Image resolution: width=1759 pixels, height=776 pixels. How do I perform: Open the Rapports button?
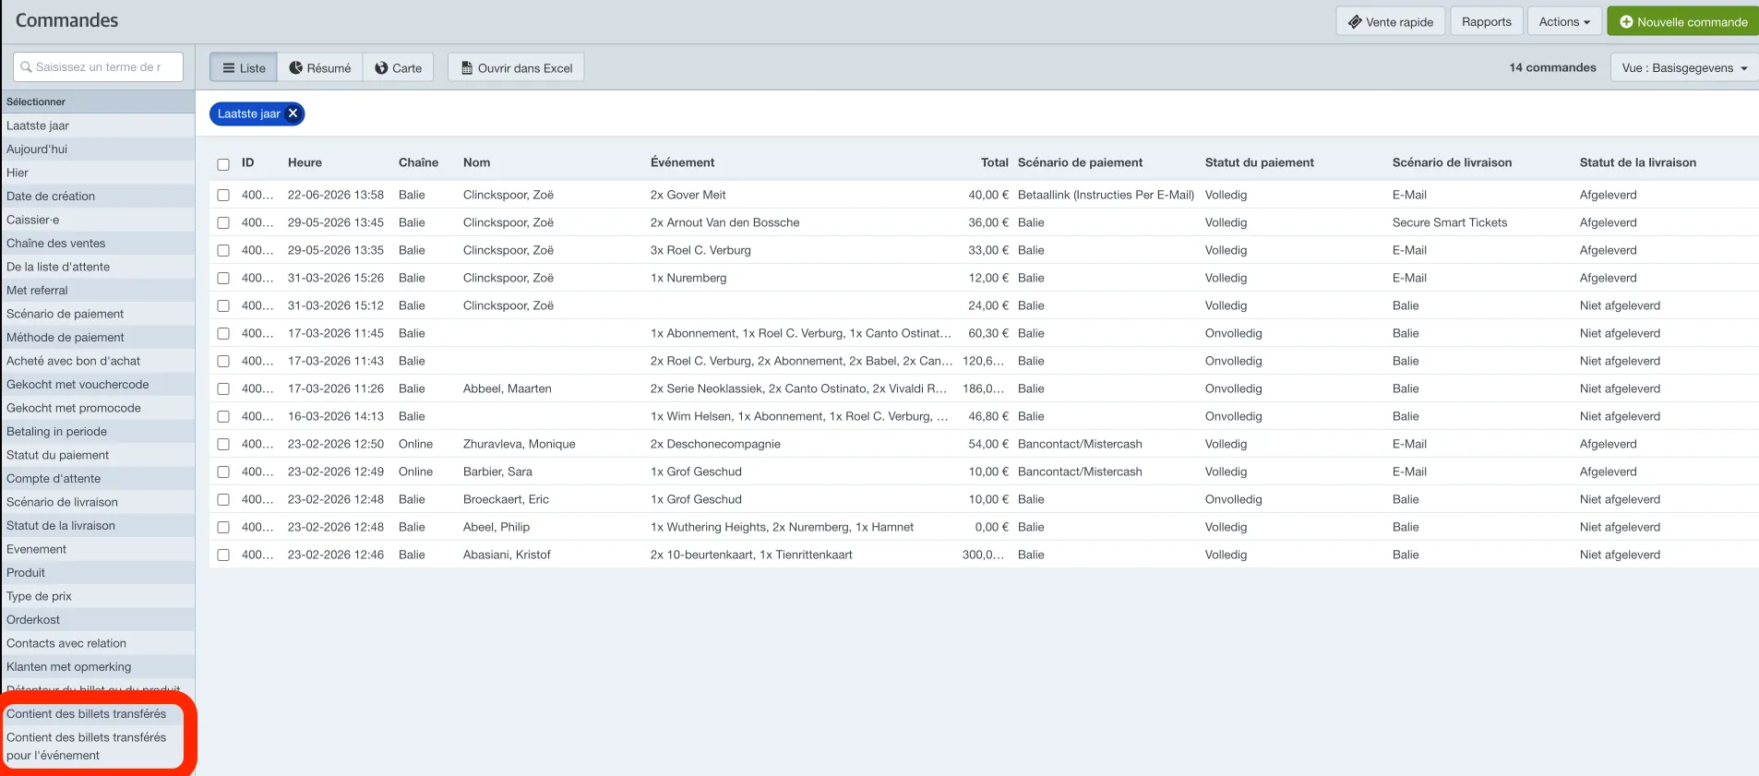tap(1486, 21)
